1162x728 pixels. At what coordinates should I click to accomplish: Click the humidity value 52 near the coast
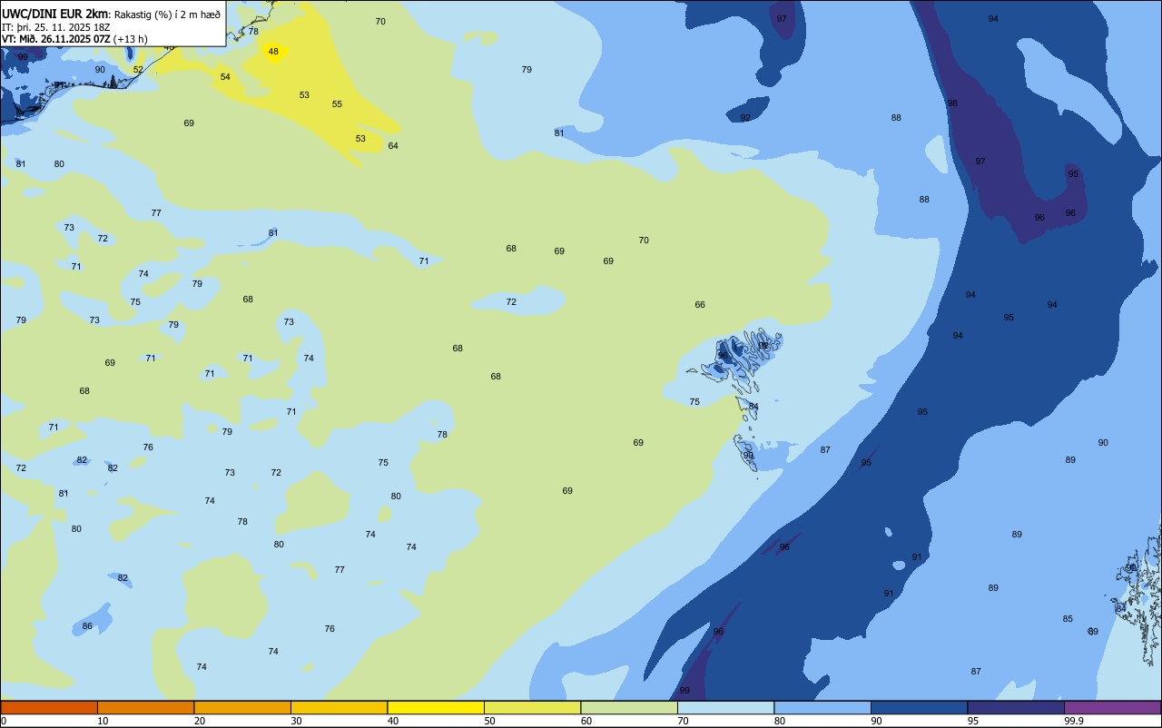click(x=138, y=70)
